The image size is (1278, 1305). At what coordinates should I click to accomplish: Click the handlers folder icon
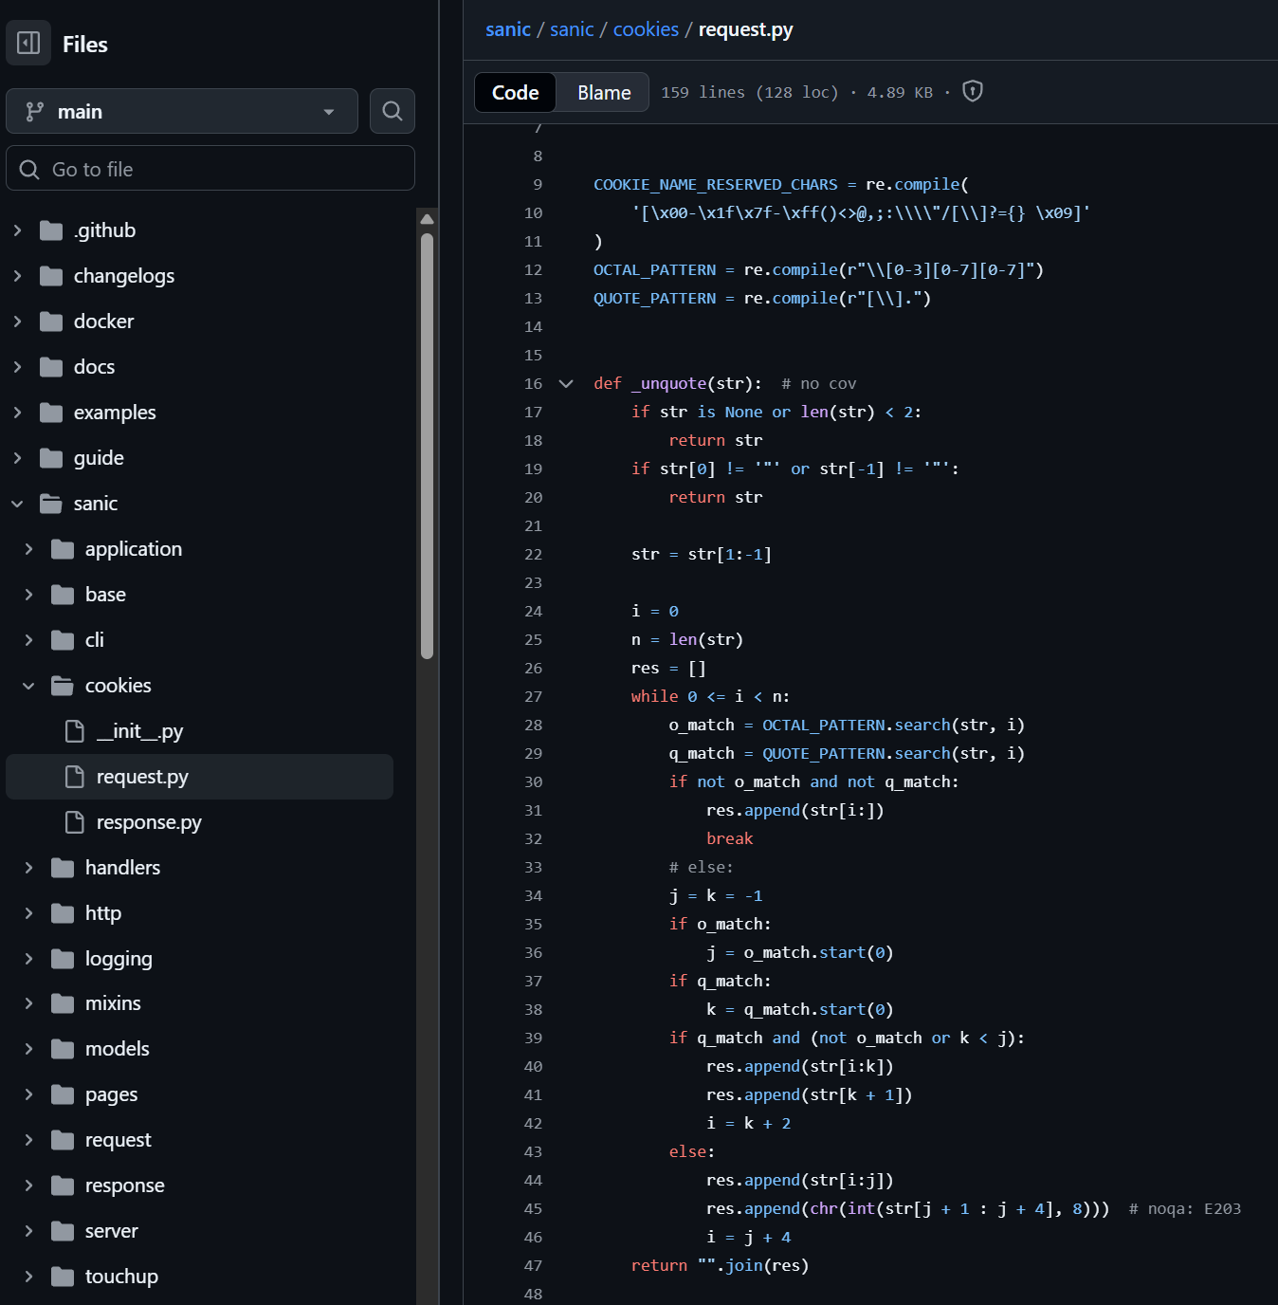pyautogui.click(x=63, y=868)
